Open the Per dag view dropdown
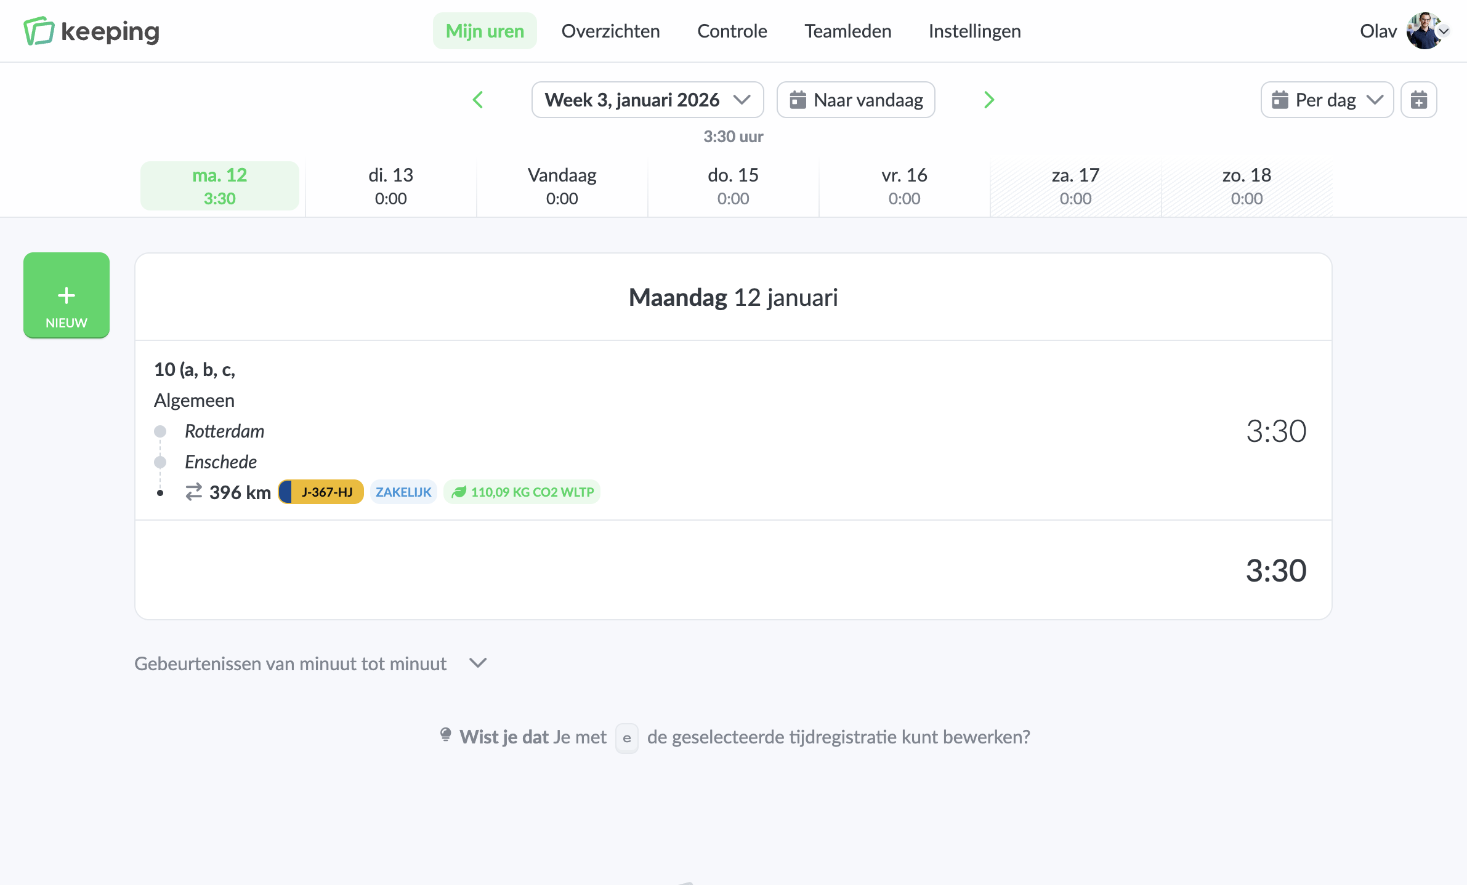Screen dimensions: 1467x885 [x=1327, y=100]
